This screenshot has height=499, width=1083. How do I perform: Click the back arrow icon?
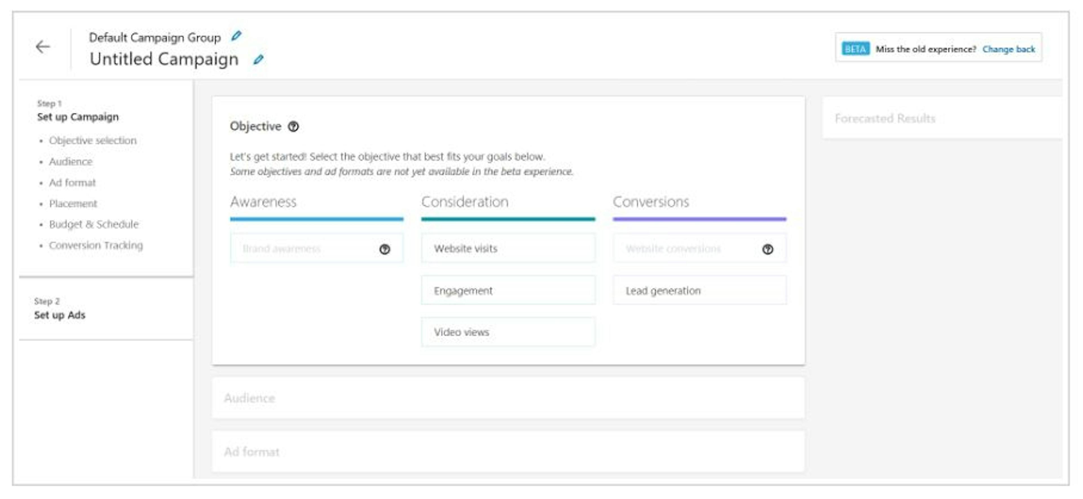[x=43, y=46]
